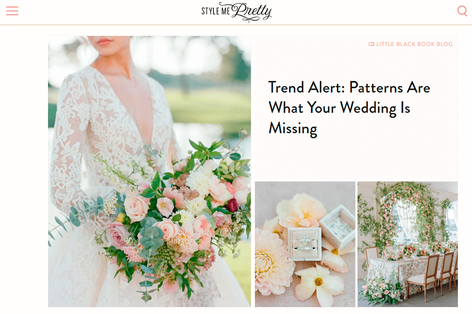Open the search magnifier icon
The image size is (472, 314).
tap(462, 11)
